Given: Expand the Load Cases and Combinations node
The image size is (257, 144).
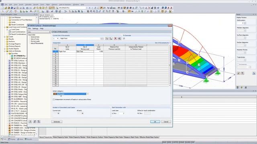Looking at the screenshot, I should click(x=5, y=27).
